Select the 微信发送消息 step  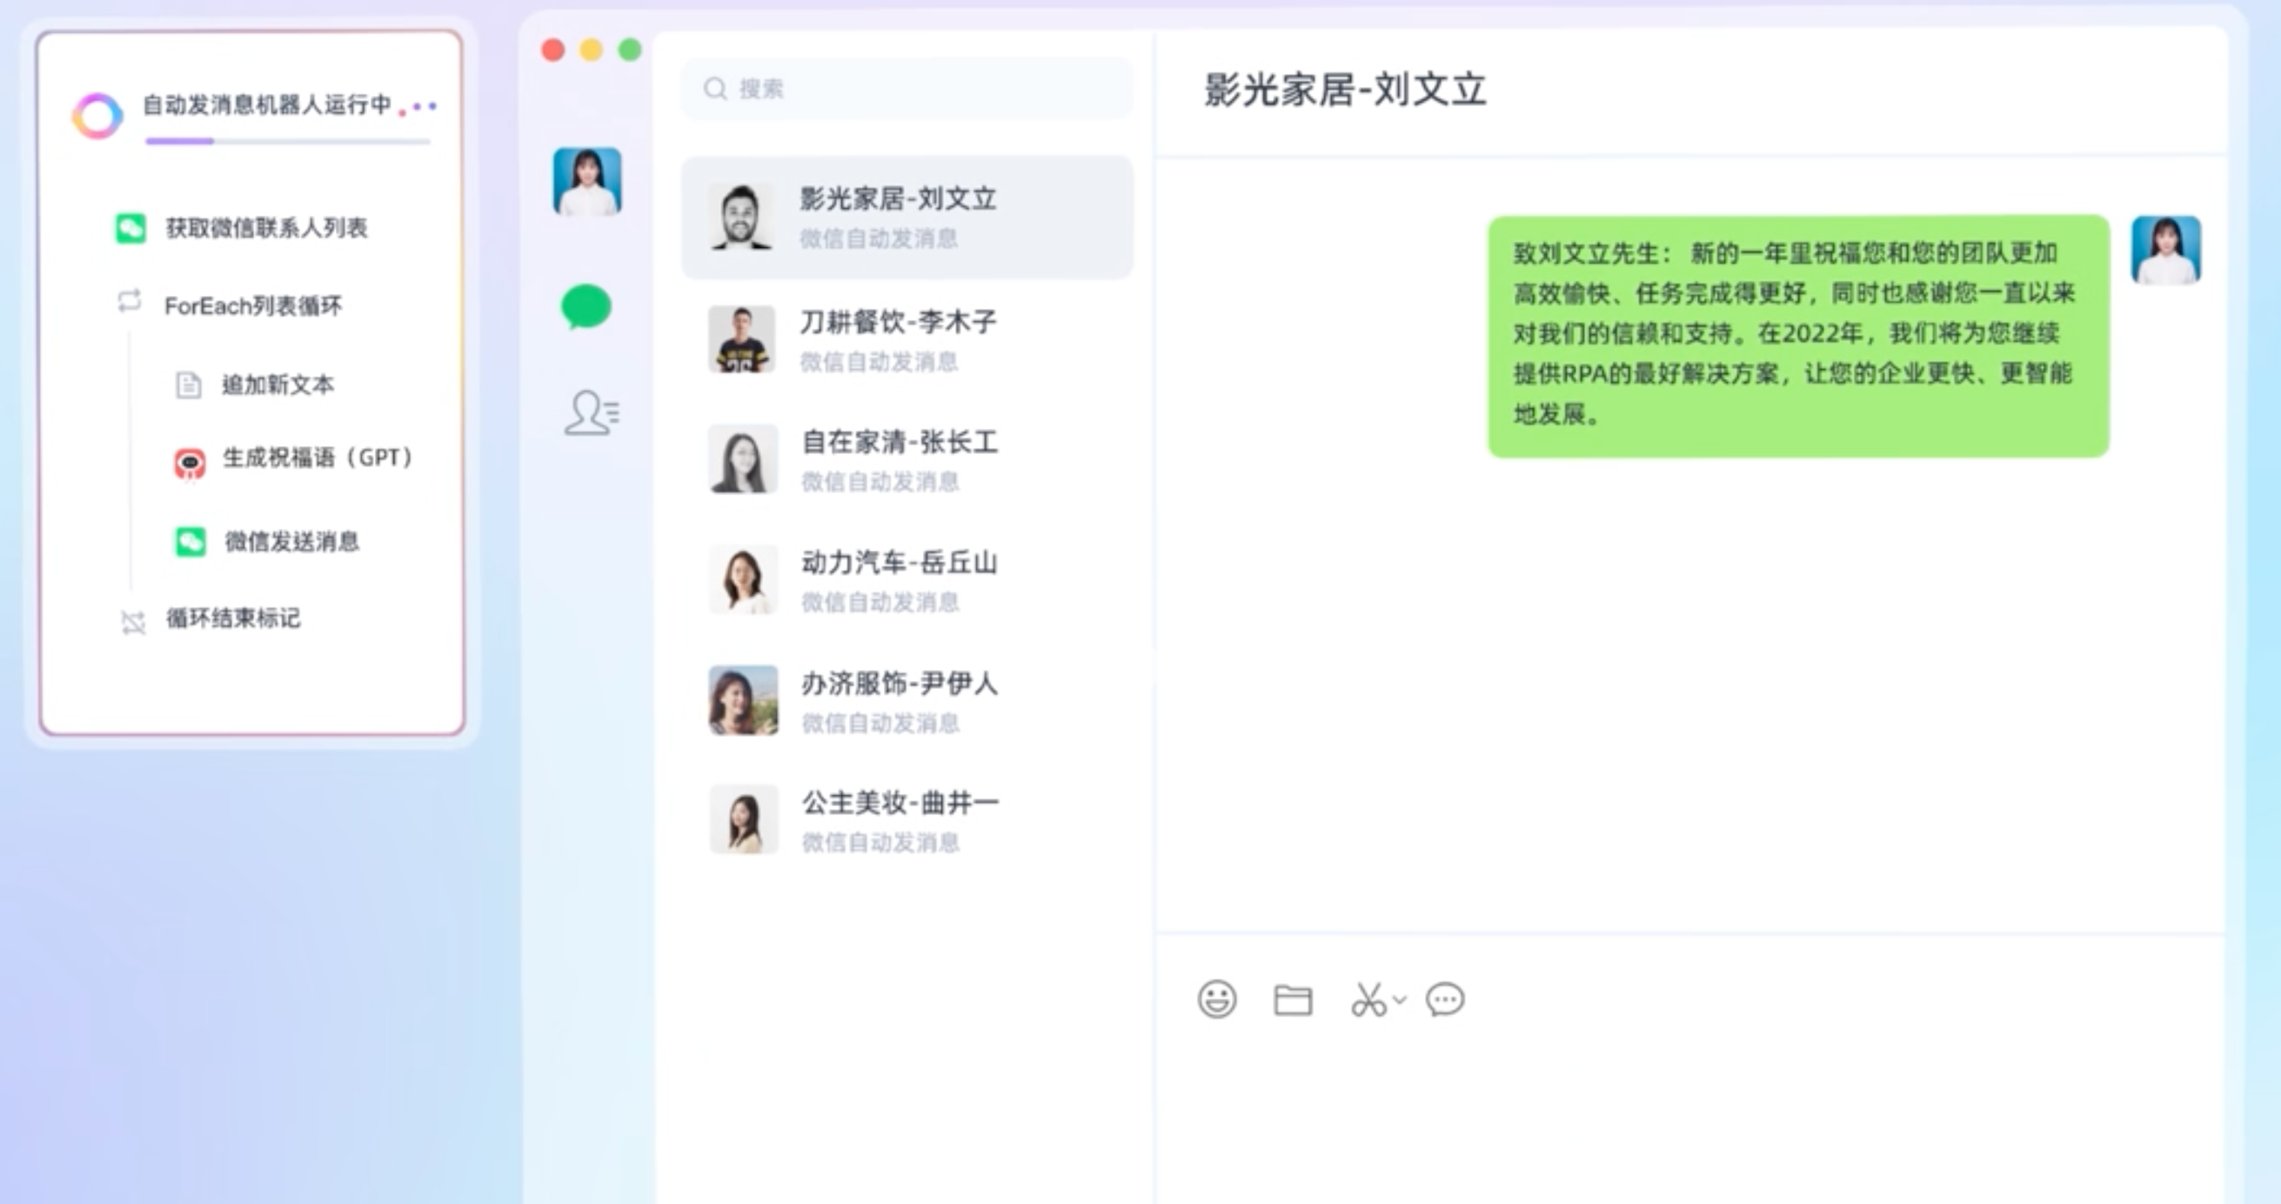(292, 542)
